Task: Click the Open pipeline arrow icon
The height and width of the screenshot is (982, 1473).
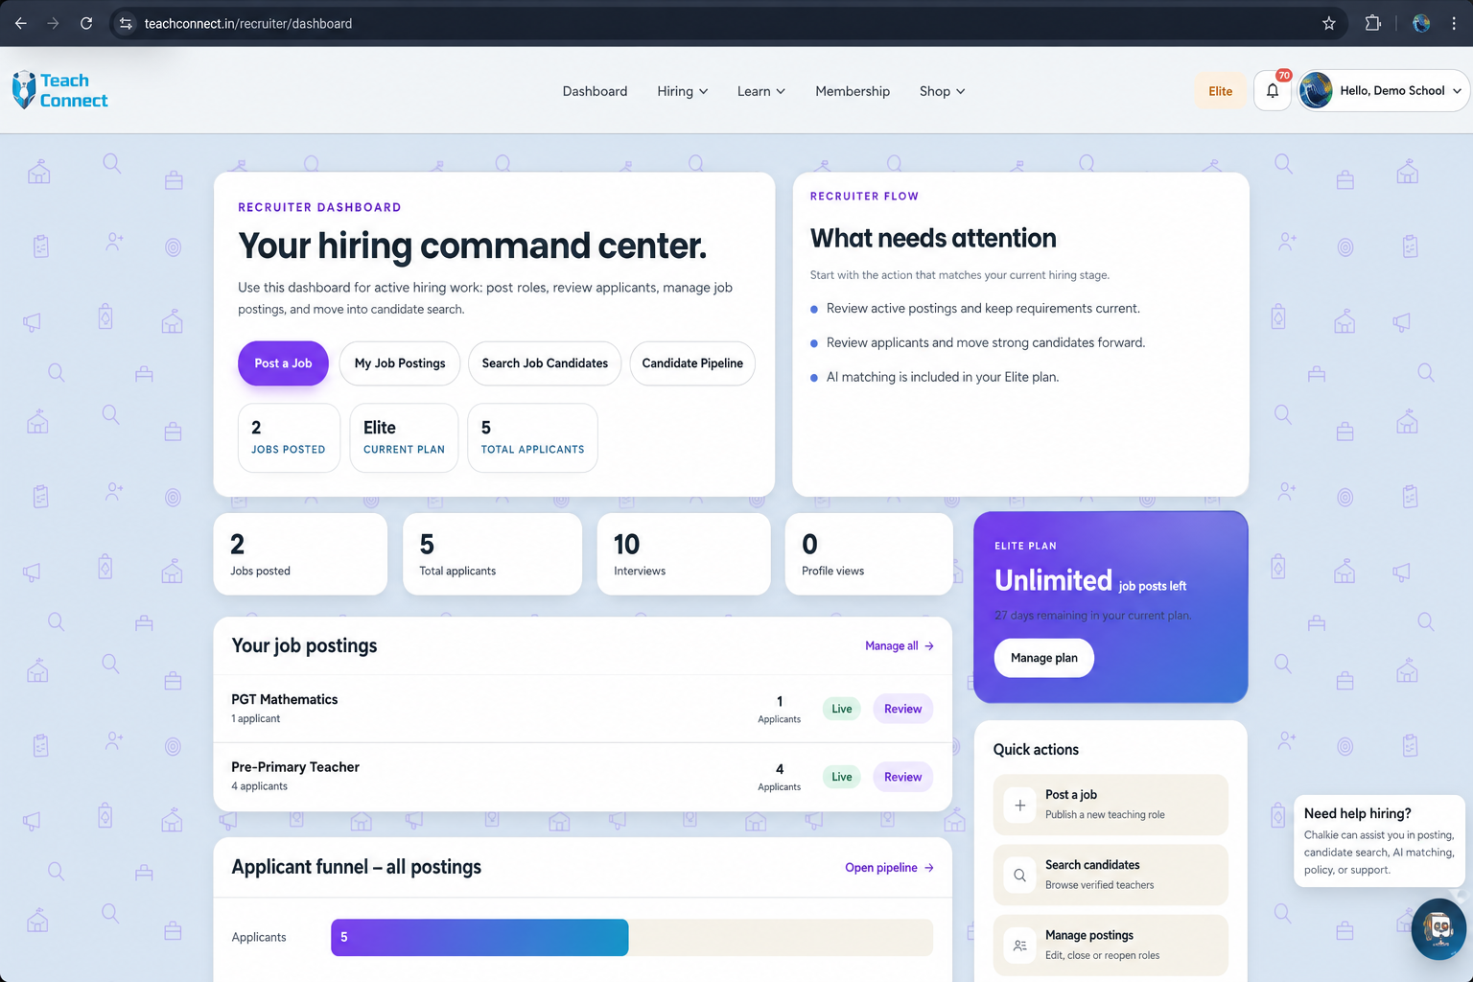Action: pyautogui.click(x=929, y=868)
